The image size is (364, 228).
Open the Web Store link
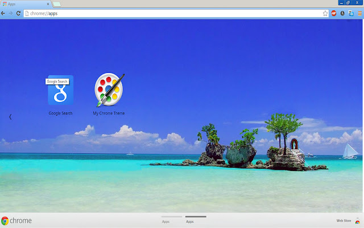point(344,221)
